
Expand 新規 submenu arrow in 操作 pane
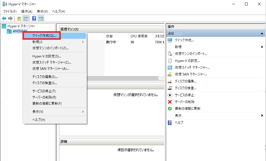[262, 47]
